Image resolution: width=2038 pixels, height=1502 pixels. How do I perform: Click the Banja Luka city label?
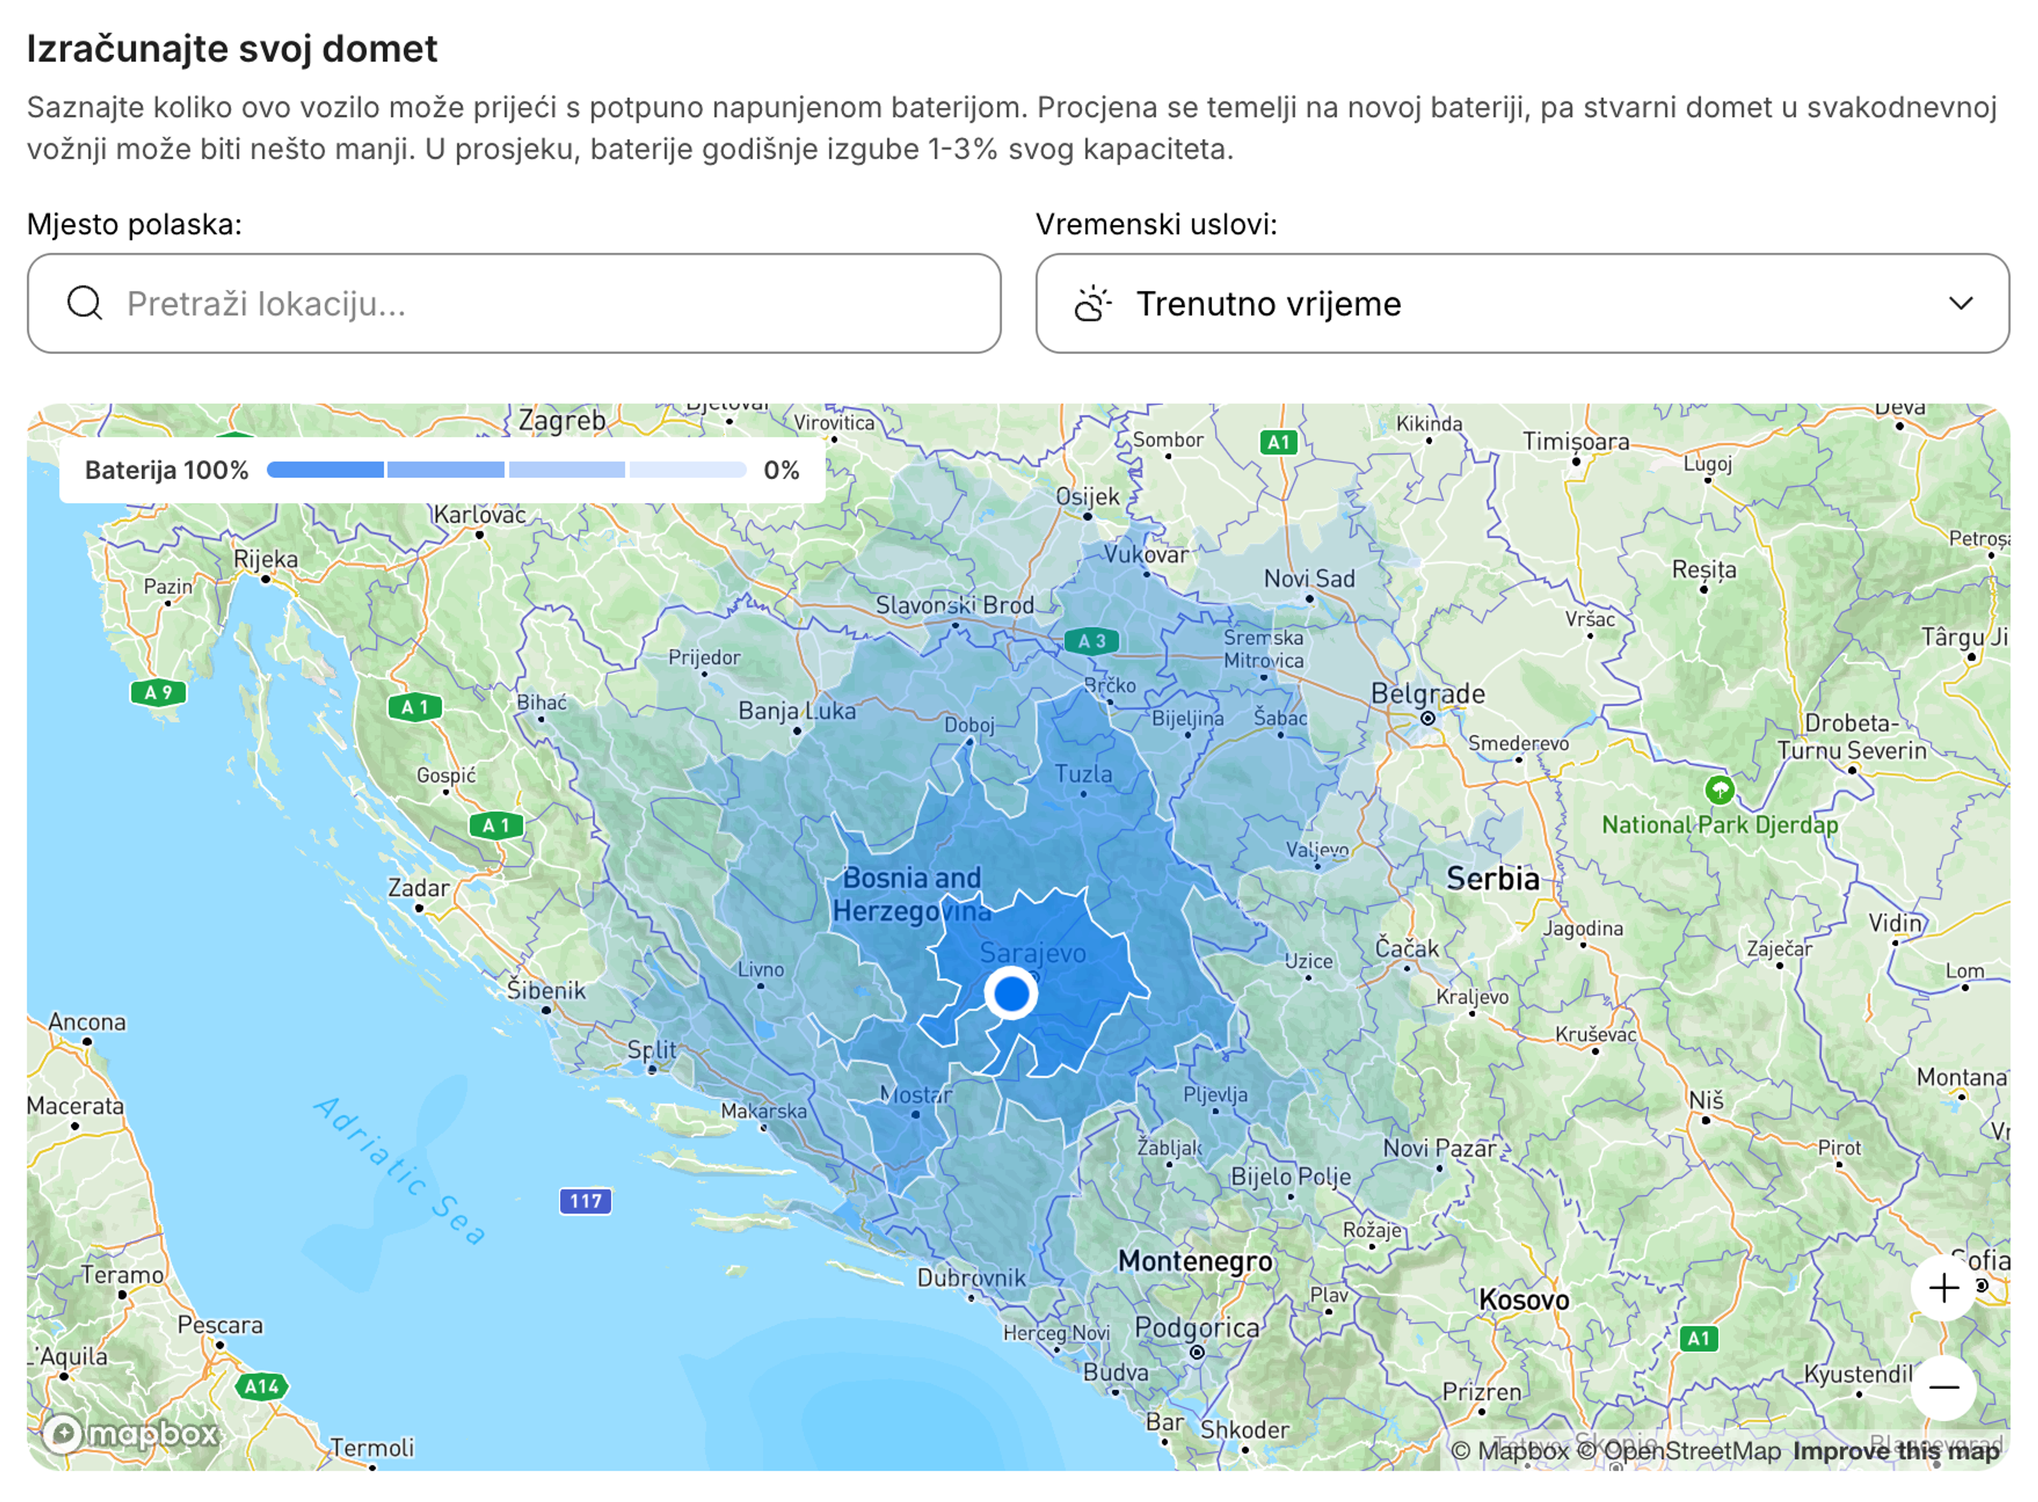click(x=797, y=711)
